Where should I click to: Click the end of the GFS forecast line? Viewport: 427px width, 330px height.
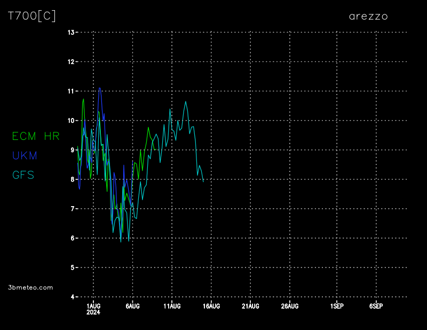[203, 182]
